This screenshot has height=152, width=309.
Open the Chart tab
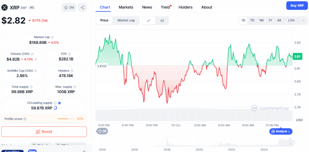click(105, 7)
